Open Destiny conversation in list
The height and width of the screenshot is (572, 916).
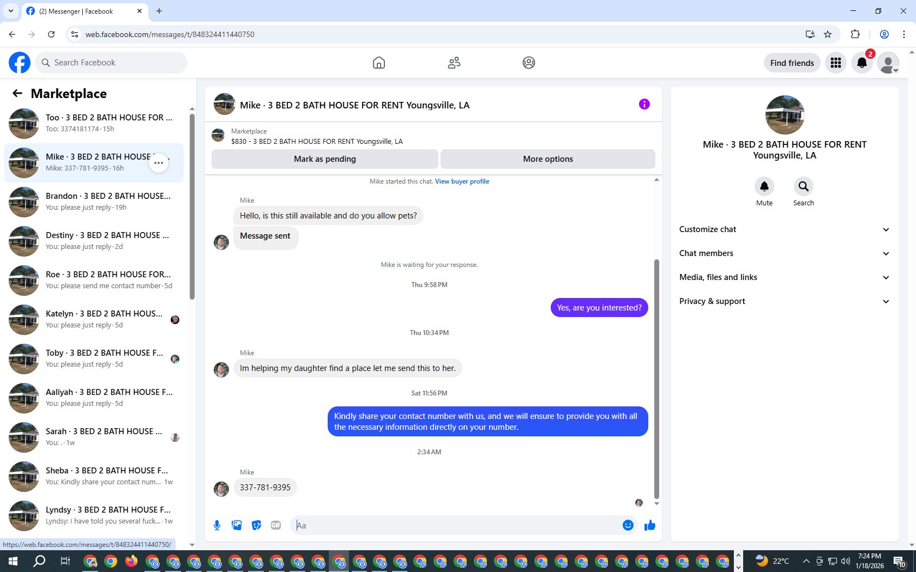[x=94, y=241]
